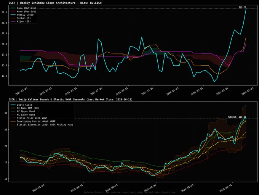
Task: Select the KC Lower Band legend entry
Action: [23, 115]
